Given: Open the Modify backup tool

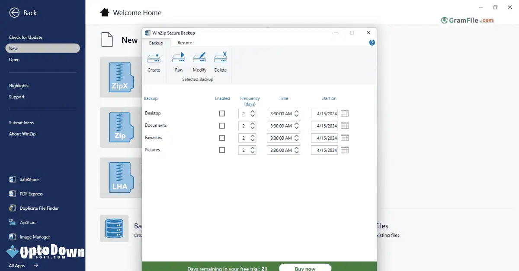Looking at the screenshot, I should [x=199, y=62].
